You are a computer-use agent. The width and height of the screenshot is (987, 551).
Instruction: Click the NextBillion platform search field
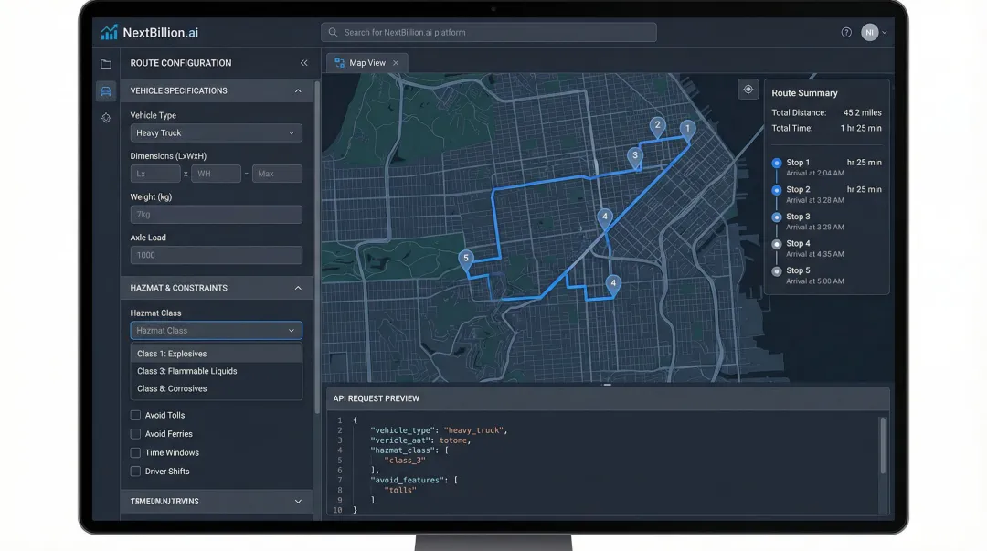488,32
